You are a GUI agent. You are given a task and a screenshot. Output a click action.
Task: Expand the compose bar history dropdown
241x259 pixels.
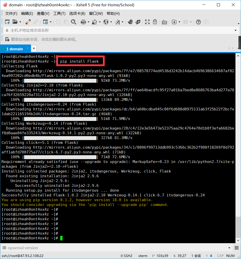coord(229,248)
